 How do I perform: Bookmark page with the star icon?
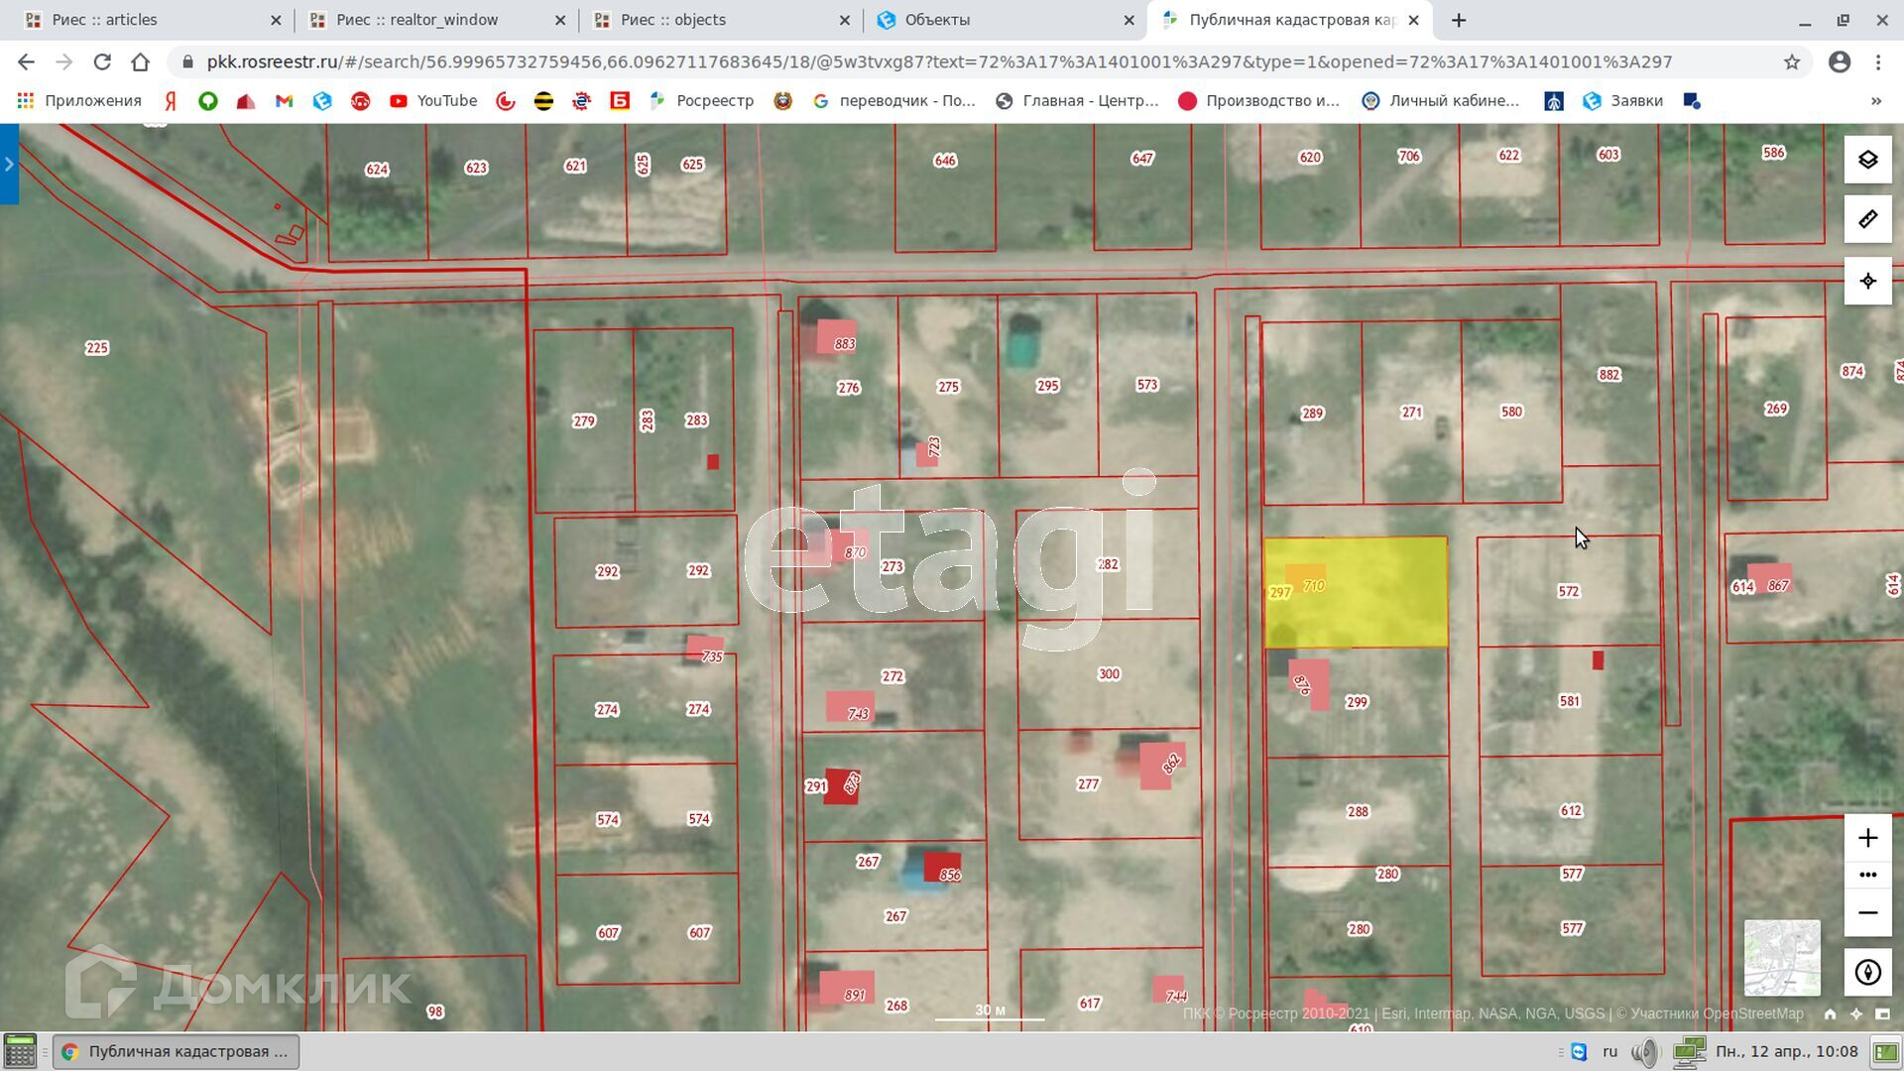1791,61
